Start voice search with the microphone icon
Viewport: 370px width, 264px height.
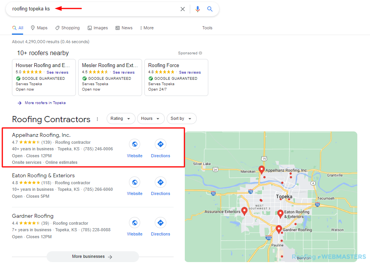point(198,9)
